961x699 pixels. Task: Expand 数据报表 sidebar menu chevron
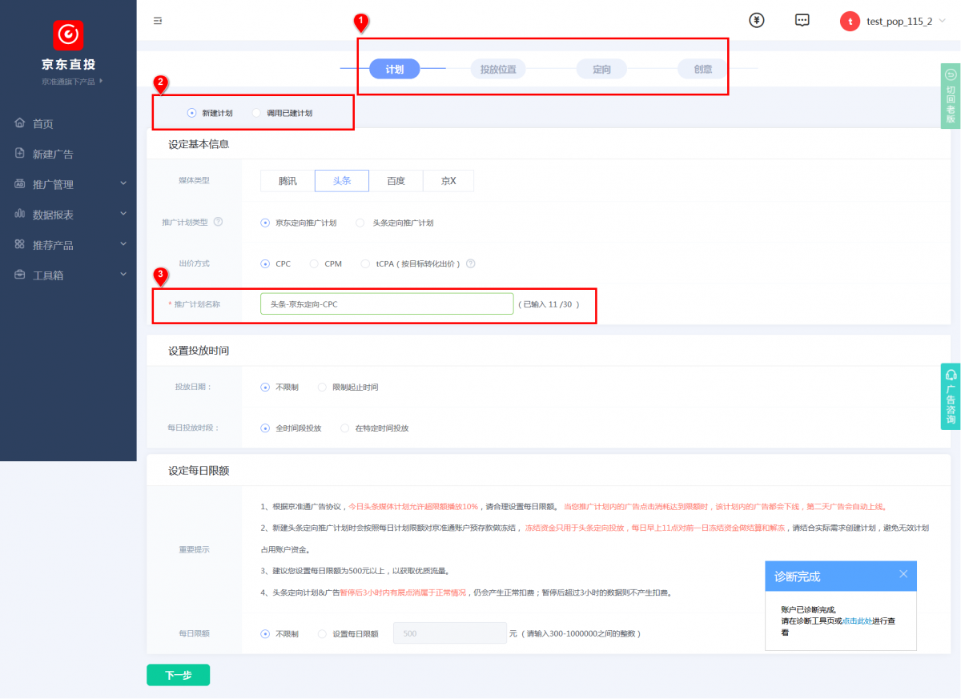[123, 214]
